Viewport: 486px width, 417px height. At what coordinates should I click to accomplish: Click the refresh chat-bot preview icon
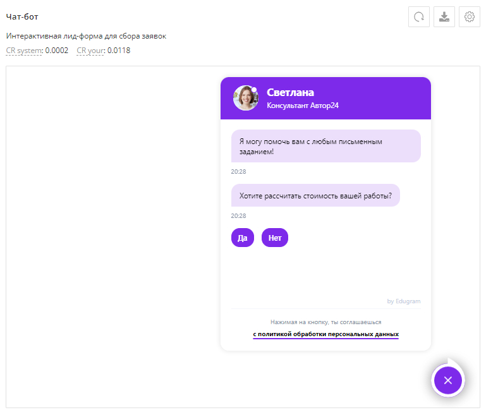(x=418, y=17)
